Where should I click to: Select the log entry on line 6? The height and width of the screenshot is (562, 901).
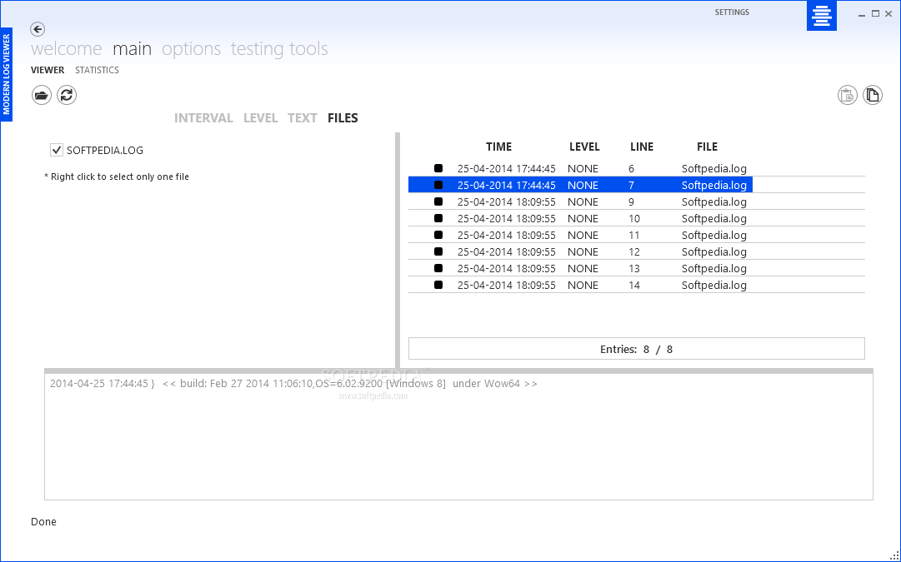(637, 168)
